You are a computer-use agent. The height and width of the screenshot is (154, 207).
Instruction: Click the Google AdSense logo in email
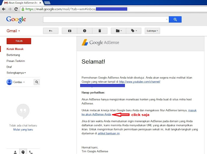[x=100, y=42]
